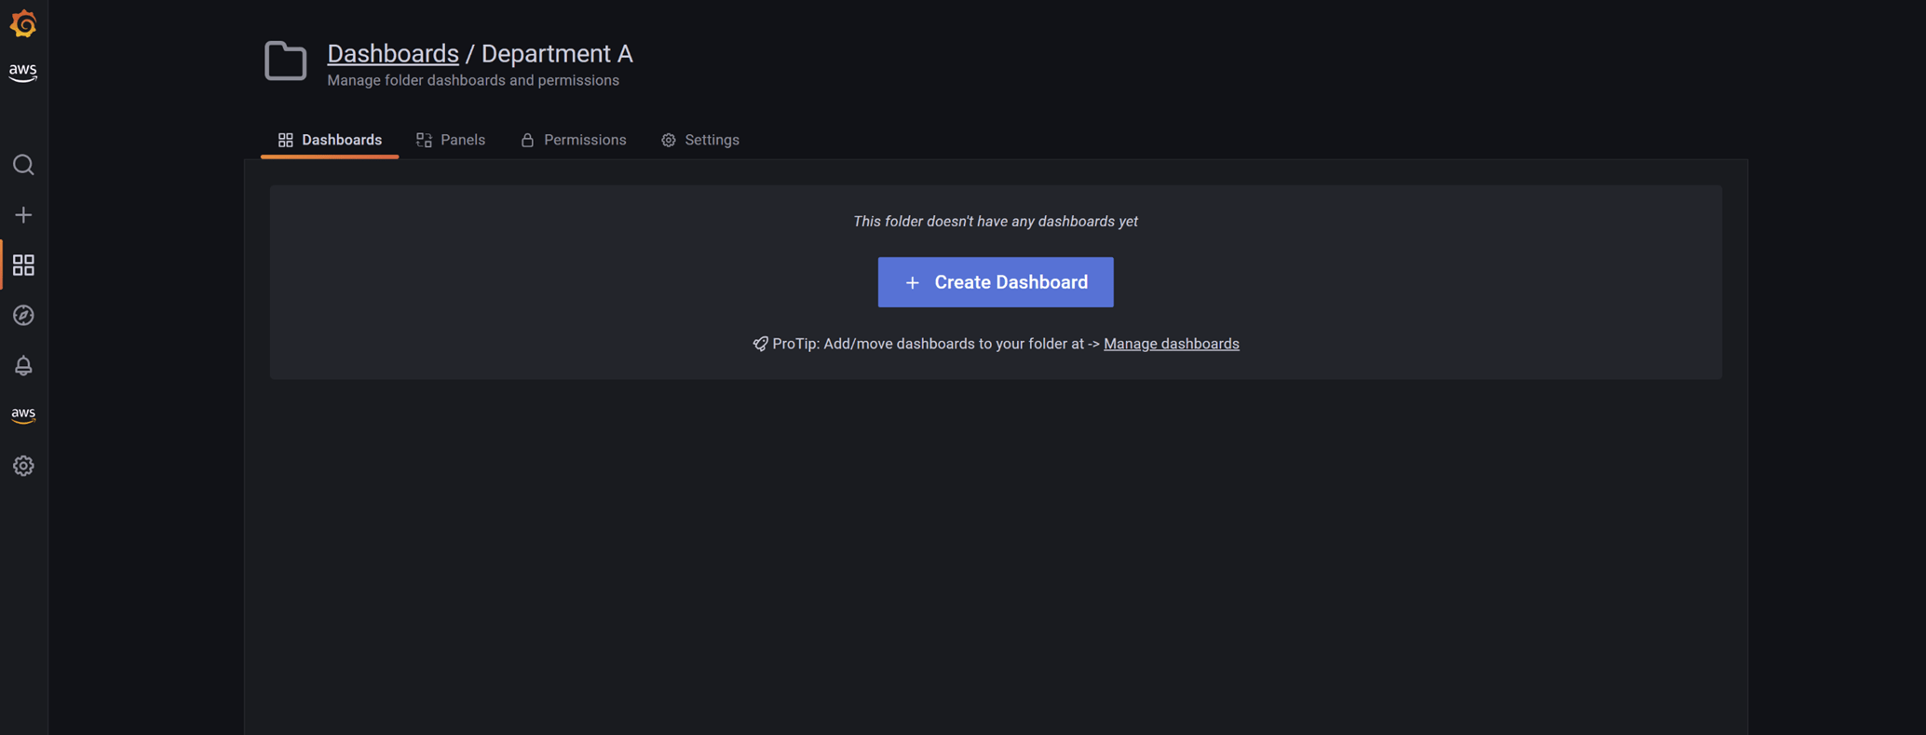1926x735 pixels.
Task: Switch to the Dashboards tab
Action: [330, 140]
